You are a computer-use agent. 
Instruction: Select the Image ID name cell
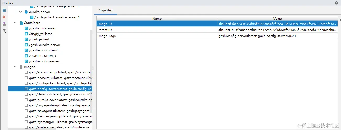tap(157, 24)
